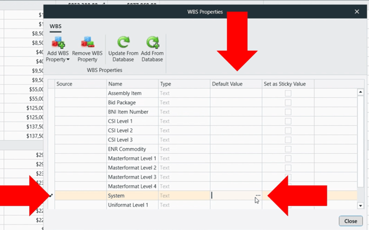Select the Masterformat Level 2 name cell

click(133, 167)
